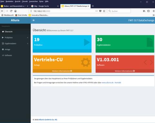
Task: Show more bookmarks with the double chevron
Action: (x=153, y=15)
